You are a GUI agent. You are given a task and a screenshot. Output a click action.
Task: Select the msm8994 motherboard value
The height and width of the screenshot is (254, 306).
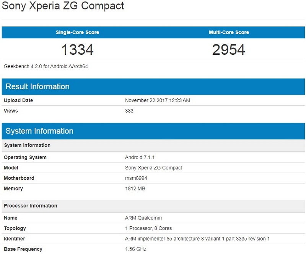pos(136,178)
